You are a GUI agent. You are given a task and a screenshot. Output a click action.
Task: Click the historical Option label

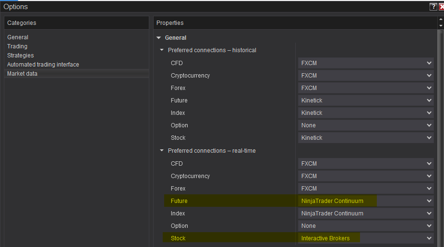[179, 125]
